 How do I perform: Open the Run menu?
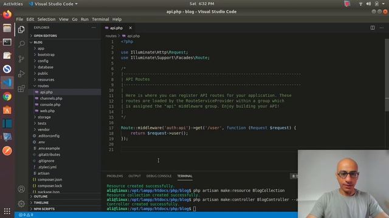pyautogui.click(x=84, y=19)
